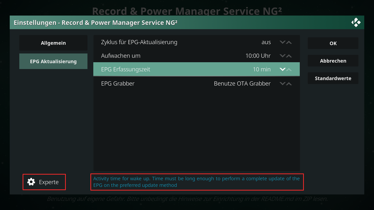This screenshot has height=210, width=374.
Task: Select the EPG Grabber setting row
Action: (196, 84)
